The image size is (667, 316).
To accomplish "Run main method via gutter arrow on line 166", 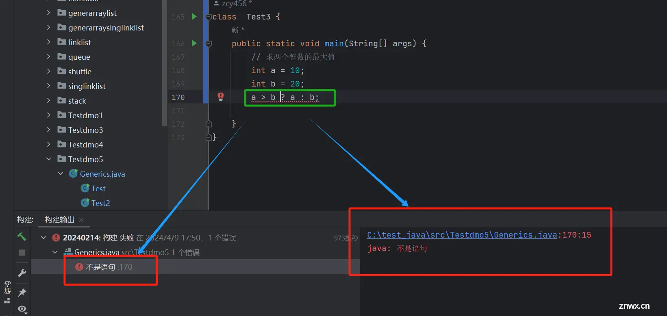I will pyautogui.click(x=194, y=43).
